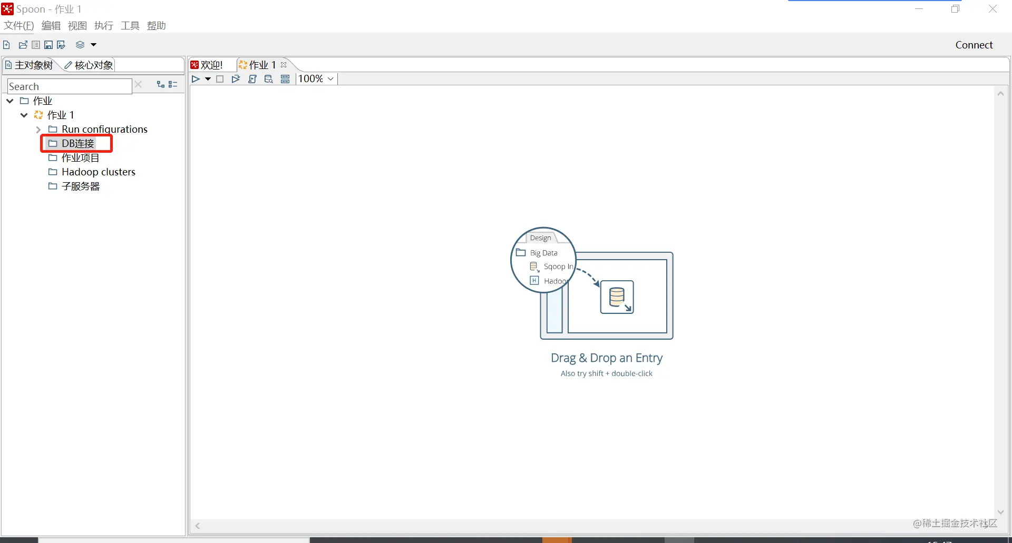The width and height of the screenshot is (1012, 543).
Task: Open the 100% zoom level dropdown
Action: coord(317,79)
